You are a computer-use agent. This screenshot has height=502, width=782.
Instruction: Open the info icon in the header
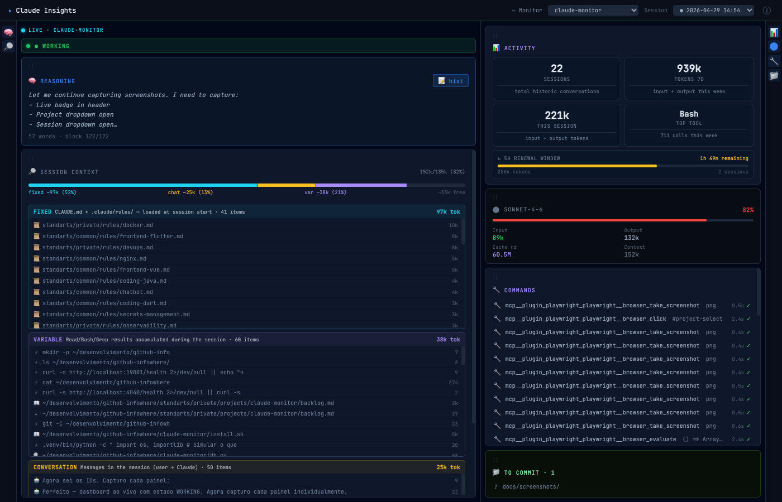tap(767, 11)
